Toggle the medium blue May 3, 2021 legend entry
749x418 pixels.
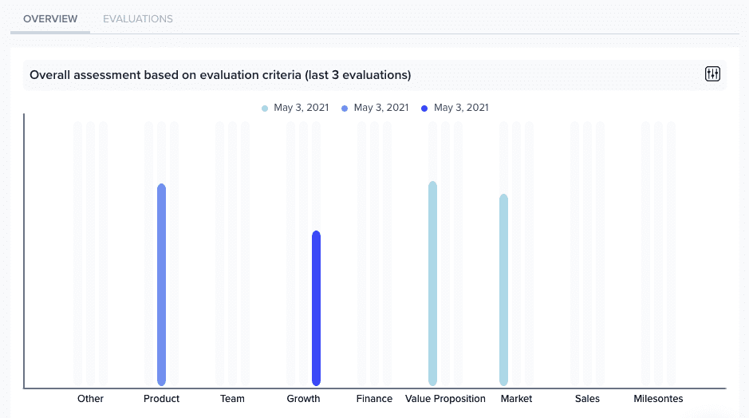(x=375, y=108)
